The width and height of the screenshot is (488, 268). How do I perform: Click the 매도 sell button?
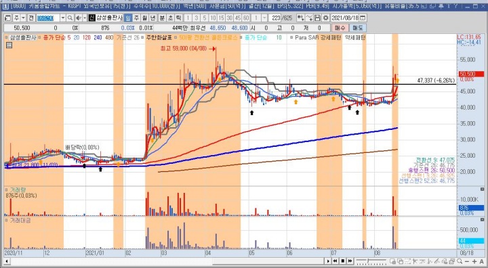point(358,28)
